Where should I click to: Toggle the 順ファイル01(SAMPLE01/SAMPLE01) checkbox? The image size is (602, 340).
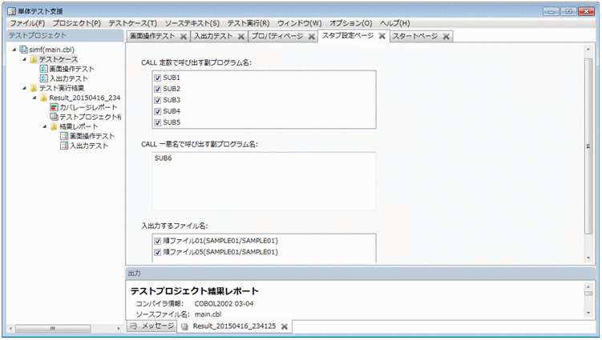coord(157,241)
